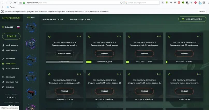Screen dimensions: 209x110
Task: Click LIVE FEED header
Action: point(31,17)
